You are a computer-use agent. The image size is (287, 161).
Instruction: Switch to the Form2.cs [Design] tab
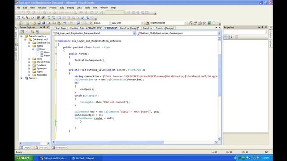pos(130,28)
